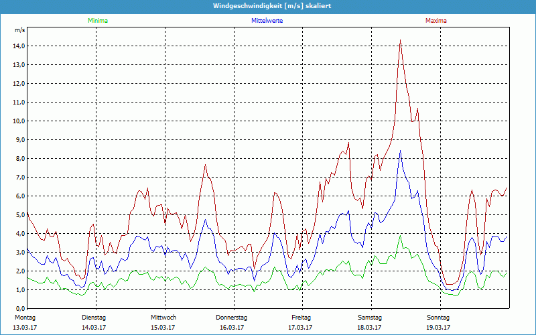Click the 15.03.17 date label
This screenshot has width=536, height=335.
[163, 328]
